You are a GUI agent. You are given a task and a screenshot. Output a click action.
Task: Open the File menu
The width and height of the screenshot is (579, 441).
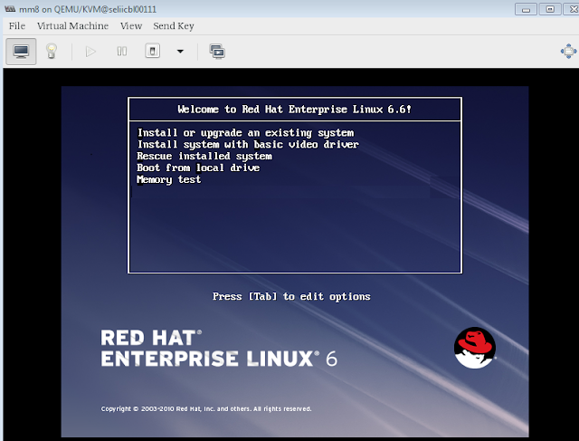[x=17, y=26]
